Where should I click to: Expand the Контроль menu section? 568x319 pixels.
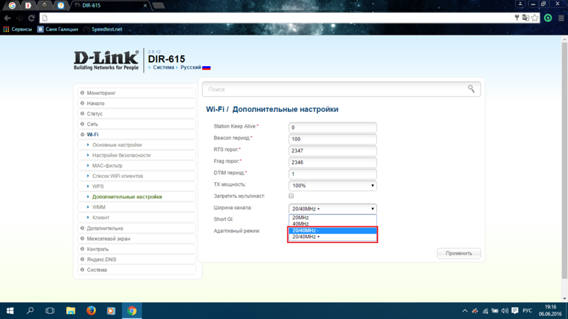[136, 250]
